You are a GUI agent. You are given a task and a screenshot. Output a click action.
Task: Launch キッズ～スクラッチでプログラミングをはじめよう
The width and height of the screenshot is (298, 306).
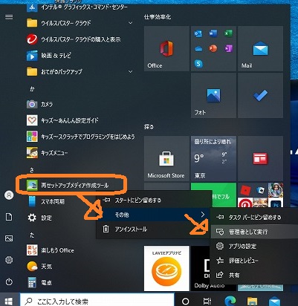[x=81, y=137]
